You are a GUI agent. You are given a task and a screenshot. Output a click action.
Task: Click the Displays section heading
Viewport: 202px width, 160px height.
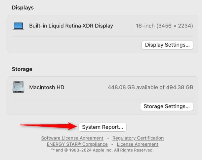(x=23, y=8)
